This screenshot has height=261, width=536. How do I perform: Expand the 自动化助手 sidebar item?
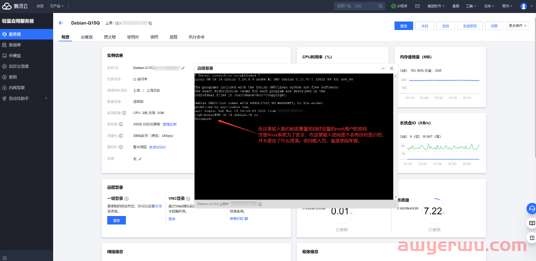click(x=26, y=98)
